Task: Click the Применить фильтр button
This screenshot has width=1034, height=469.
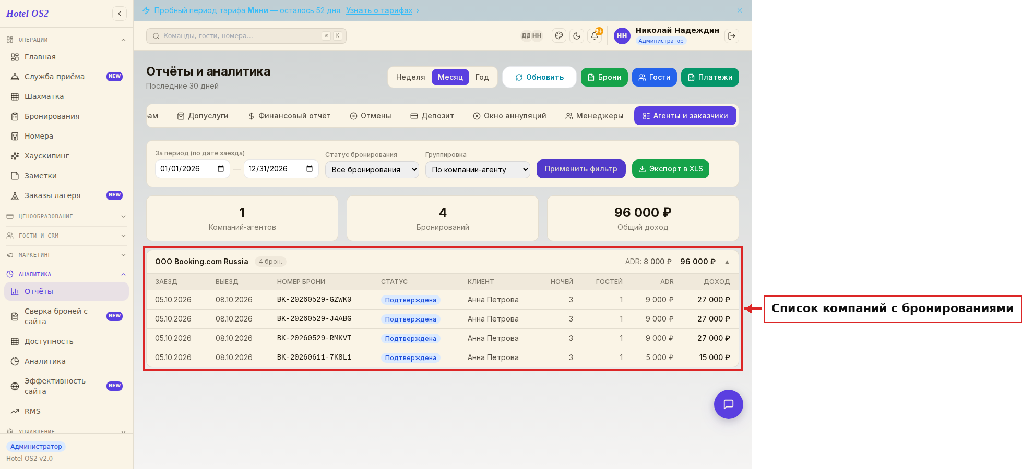Action: (581, 169)
